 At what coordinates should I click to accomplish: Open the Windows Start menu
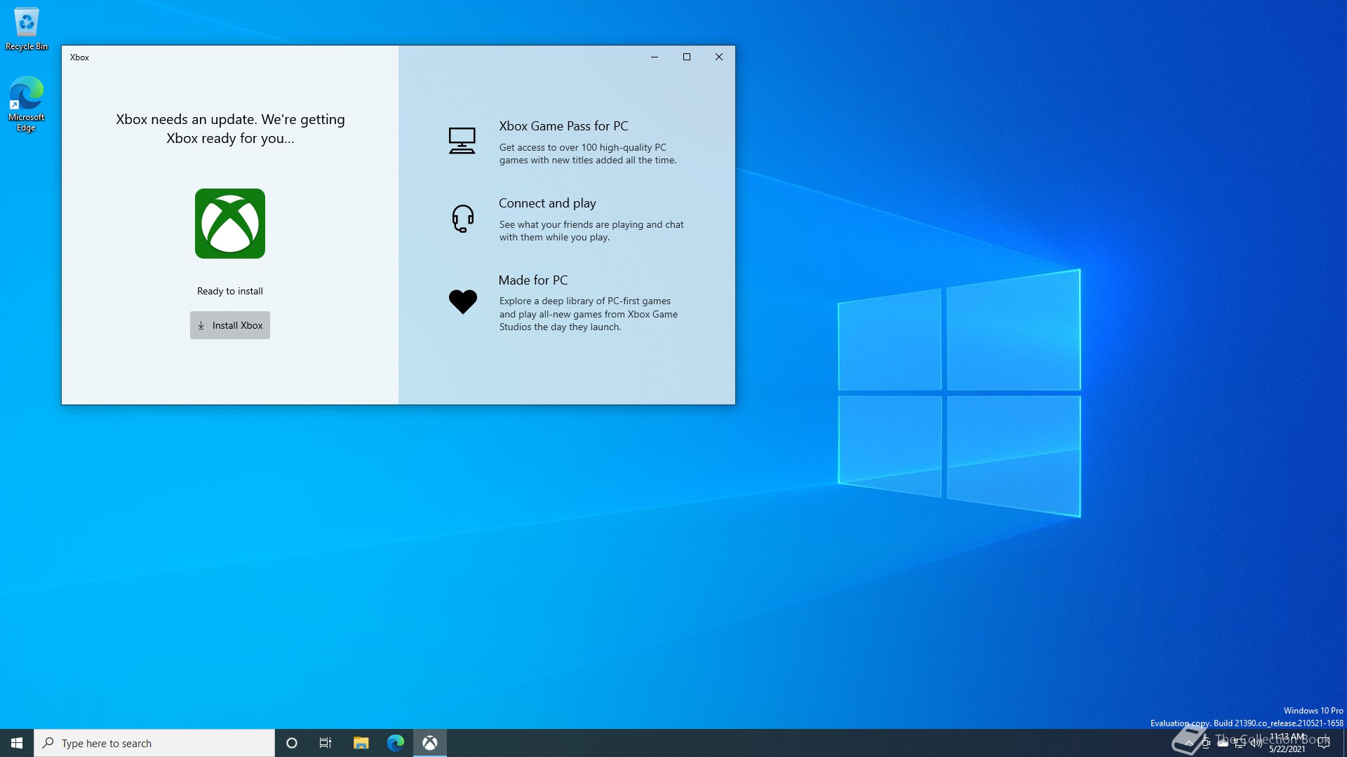click(17, 743)
